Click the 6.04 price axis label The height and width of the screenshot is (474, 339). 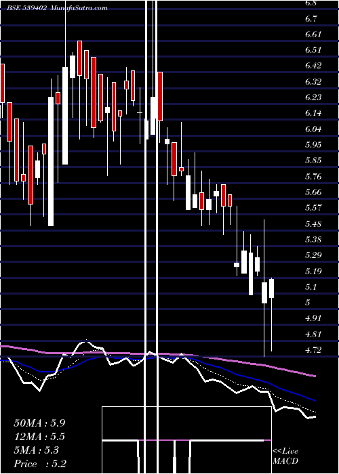[x=313, y=129]
